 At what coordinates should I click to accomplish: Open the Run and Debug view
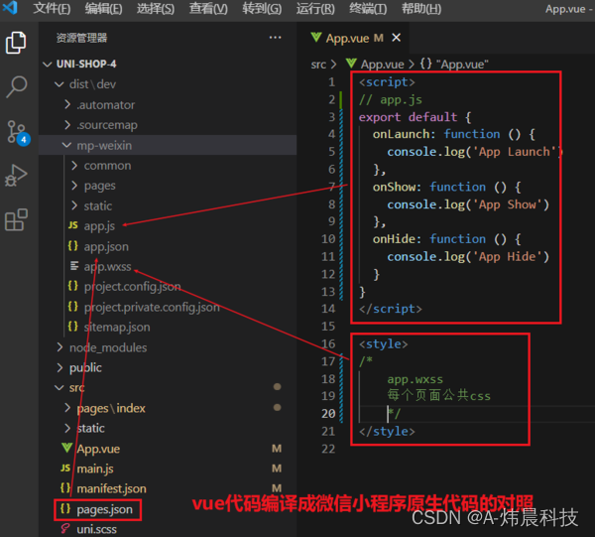click(16, 176)
